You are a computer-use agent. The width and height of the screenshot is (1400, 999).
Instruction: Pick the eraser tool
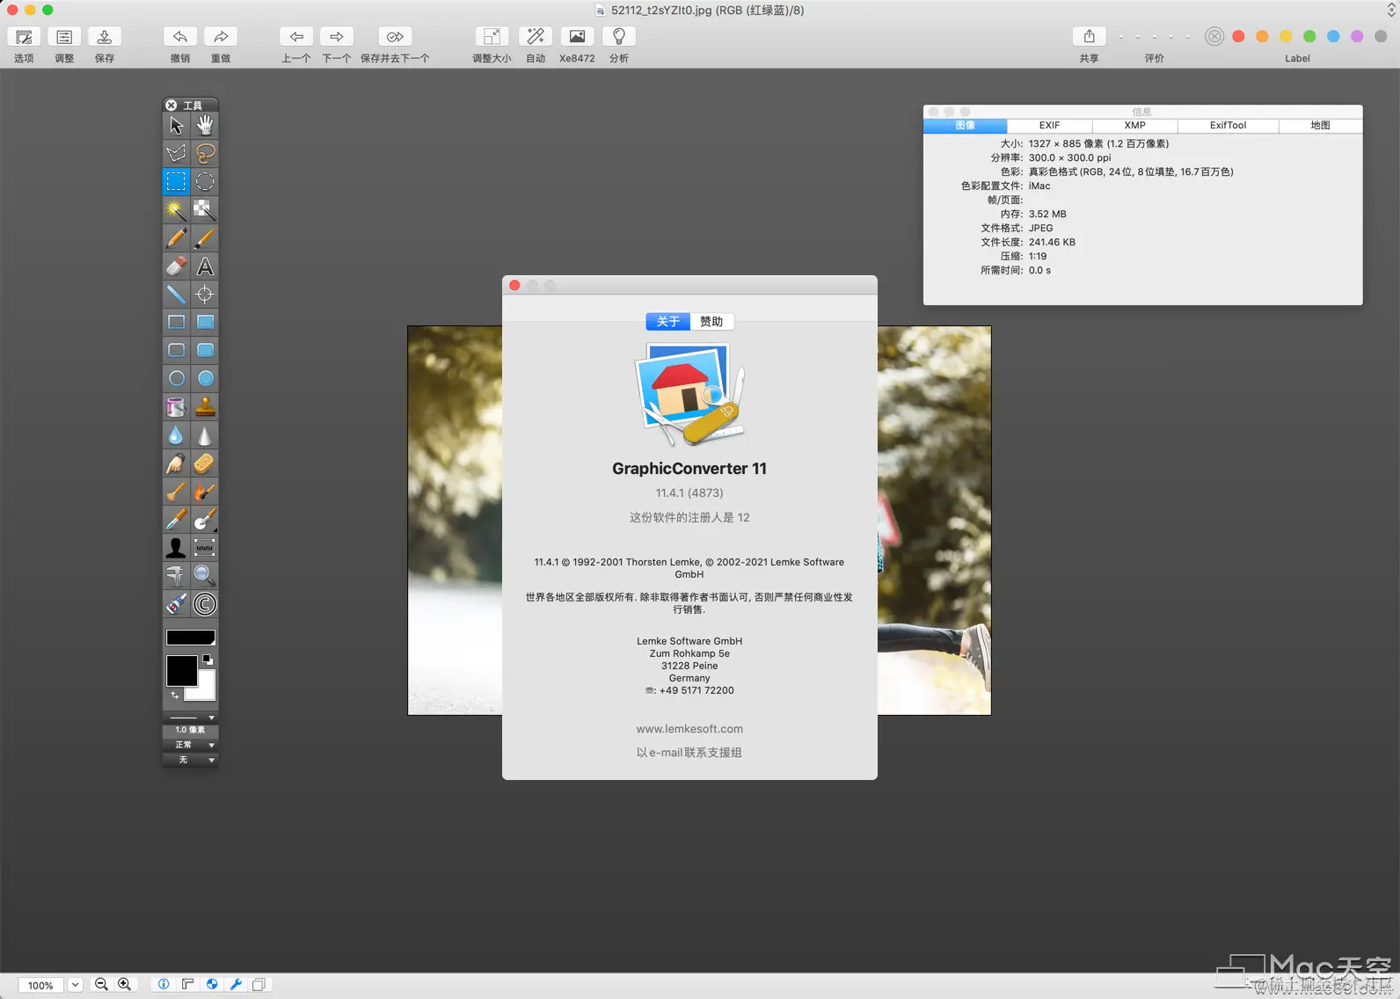pos(176,266)
